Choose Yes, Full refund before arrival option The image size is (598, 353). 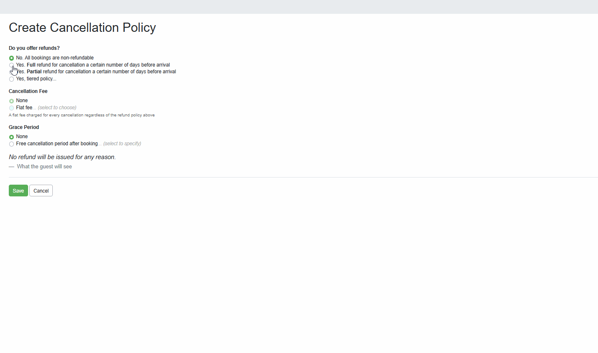(x=11, y=65)
